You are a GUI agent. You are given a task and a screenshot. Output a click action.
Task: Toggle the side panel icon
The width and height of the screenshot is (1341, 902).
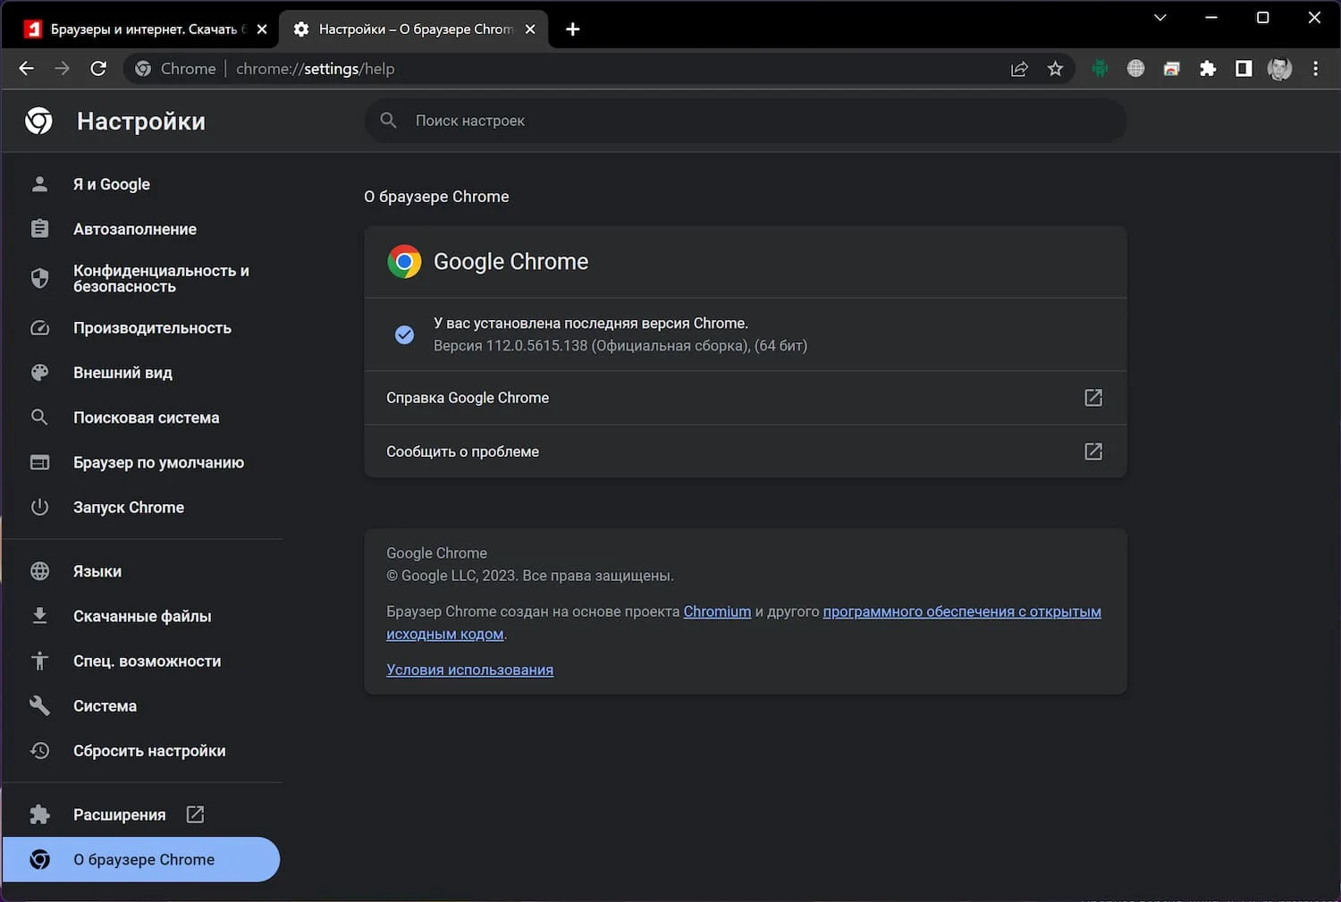coord(1244,69)
